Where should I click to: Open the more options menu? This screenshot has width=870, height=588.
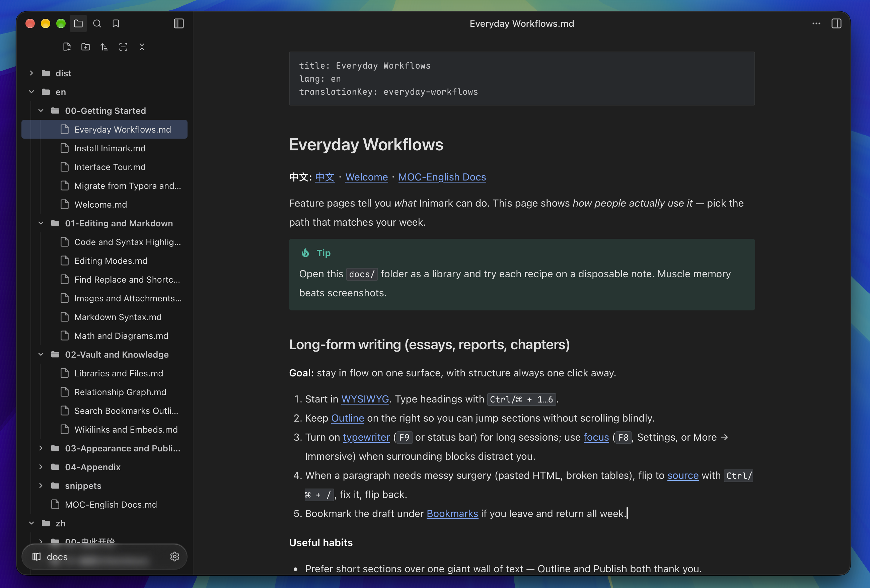[816, 23]
